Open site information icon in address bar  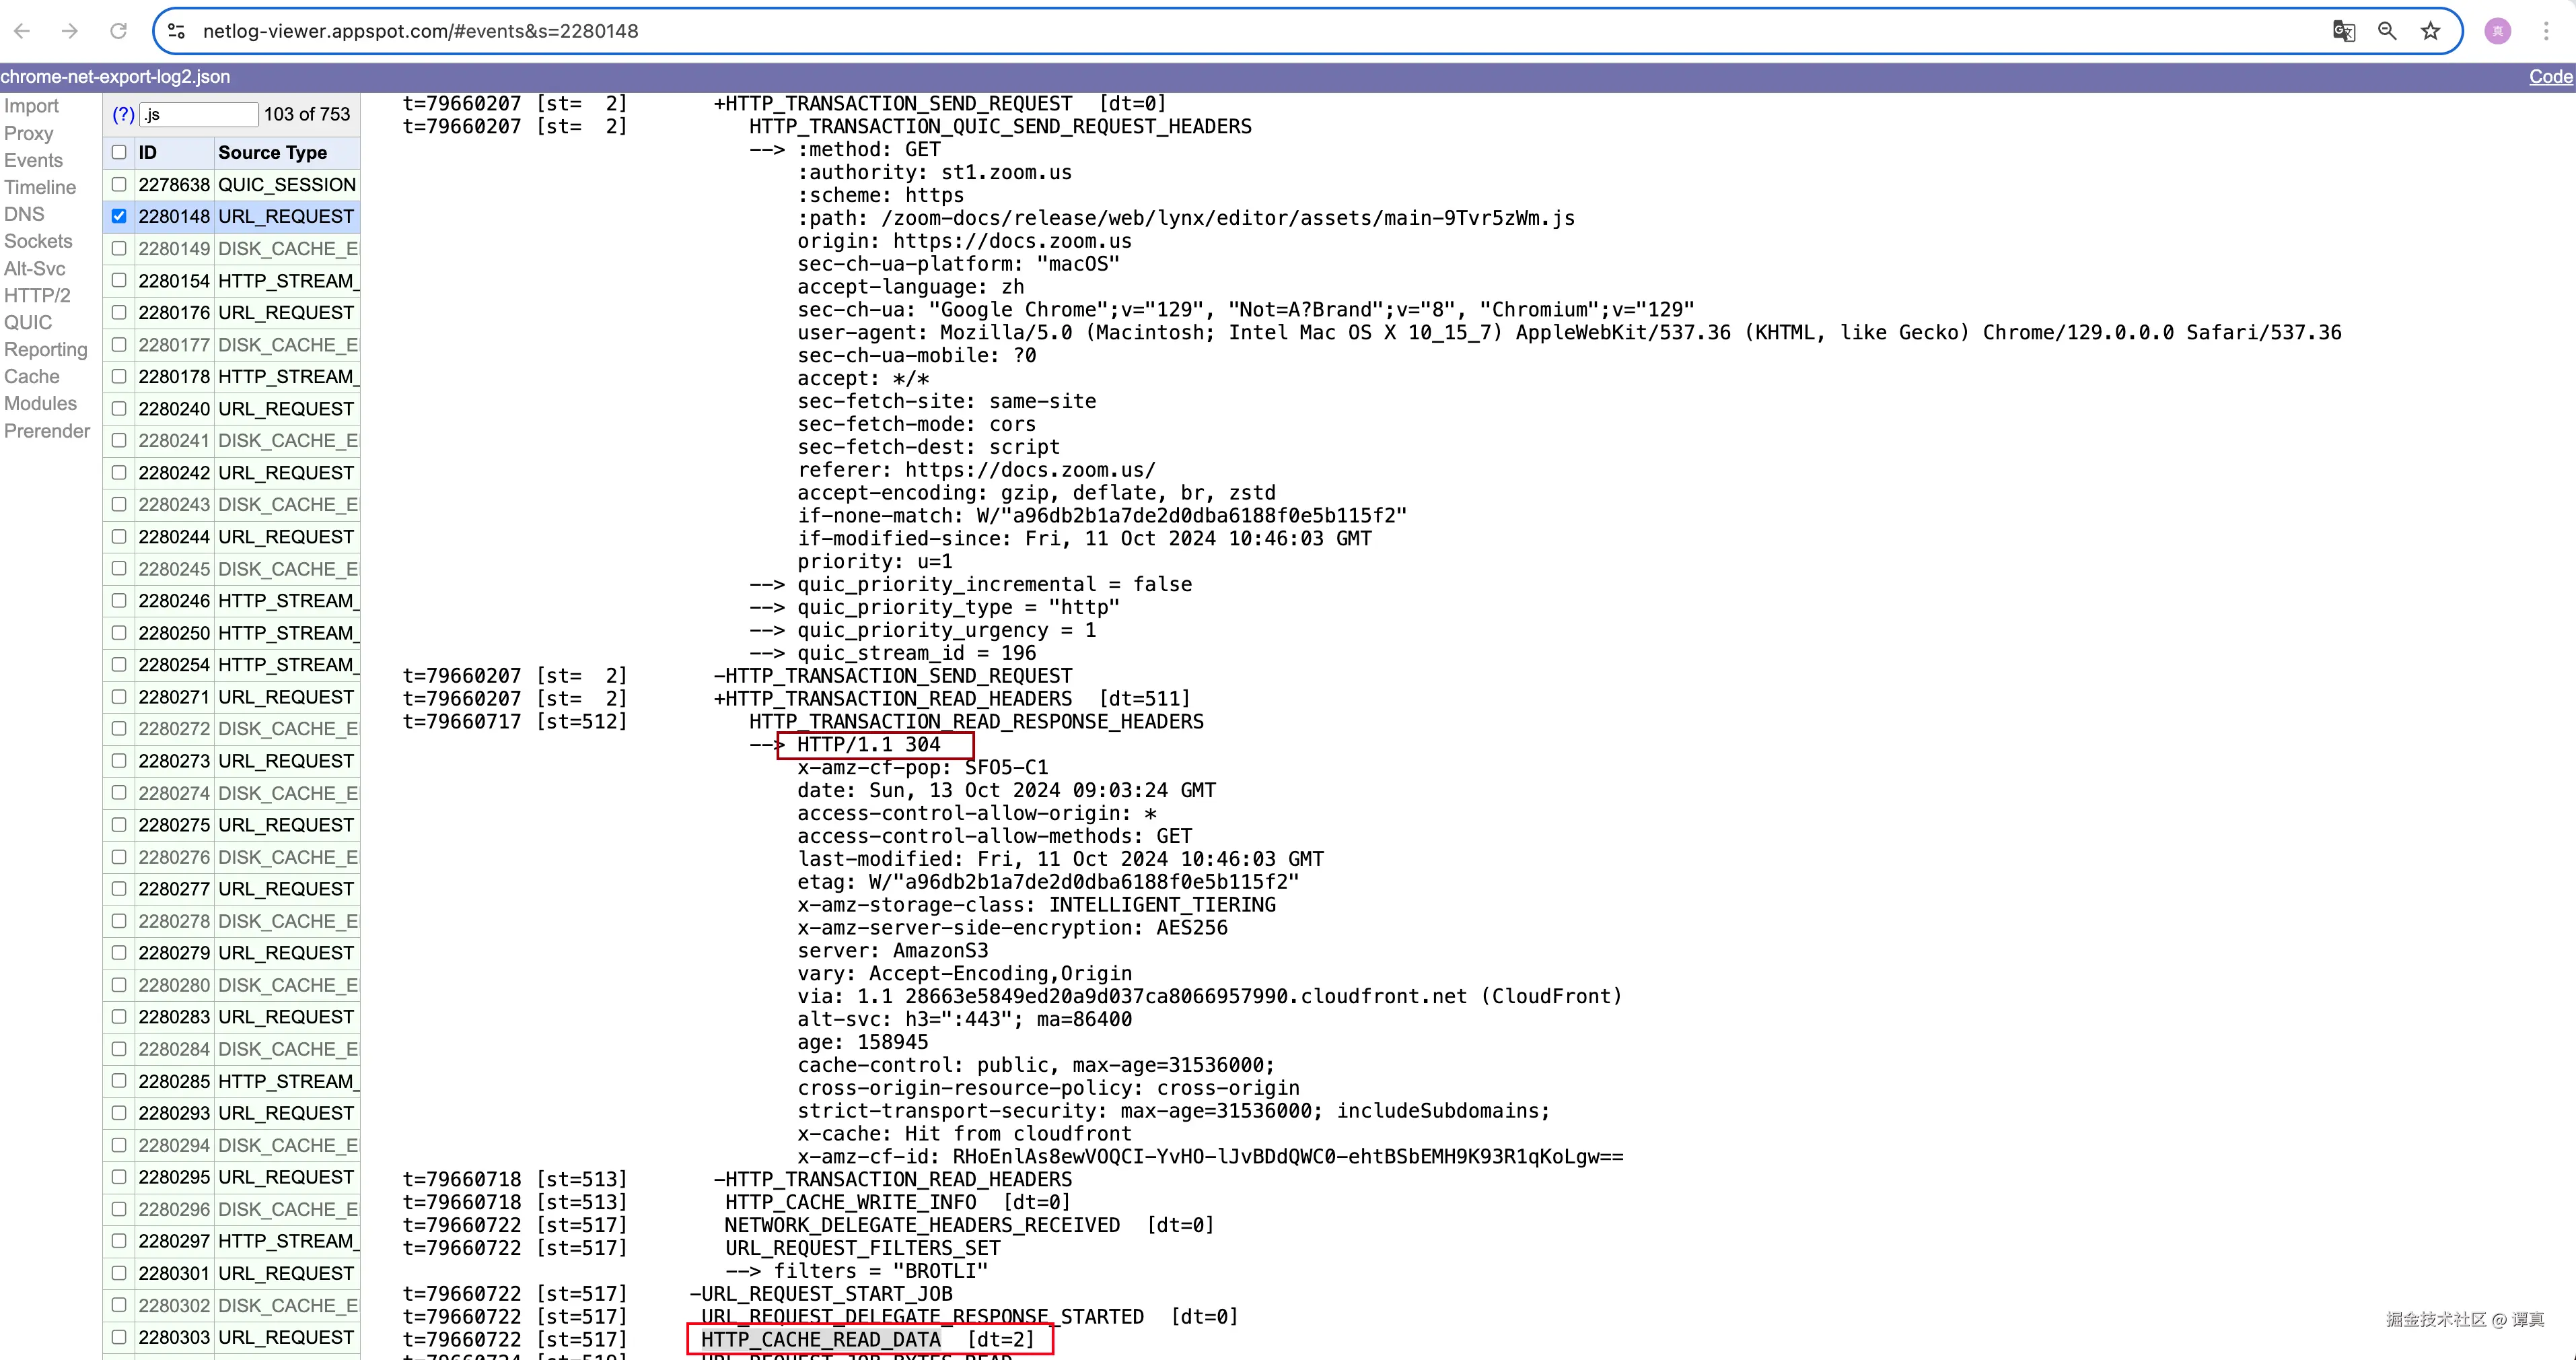click(x=177, y=31)
